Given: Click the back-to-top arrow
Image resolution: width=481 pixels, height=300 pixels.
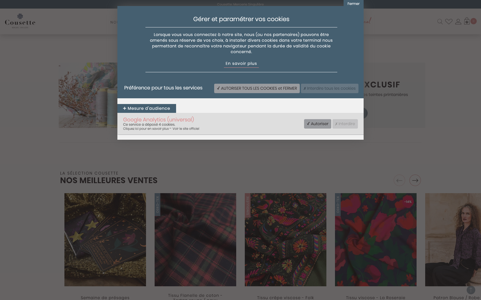Looking at the screenshot, I should [471, 290].
